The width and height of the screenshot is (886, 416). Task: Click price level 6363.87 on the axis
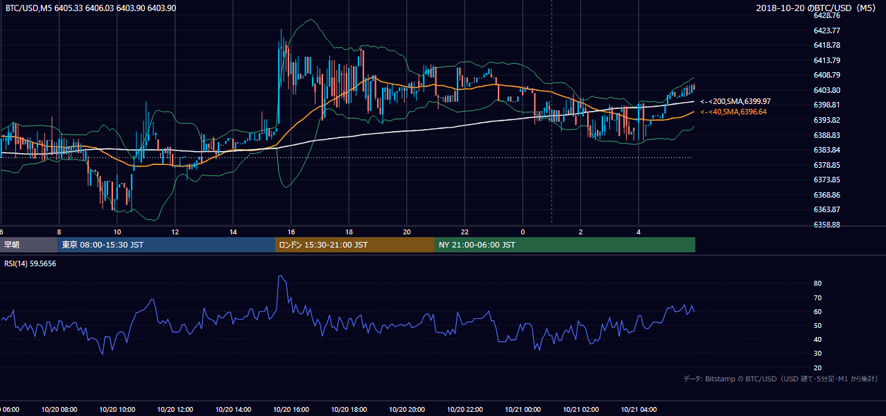pos(827,209)
